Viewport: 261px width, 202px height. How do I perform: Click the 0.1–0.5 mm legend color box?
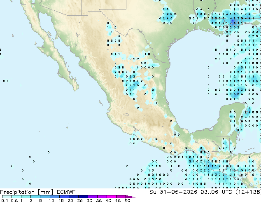point(7,197)
